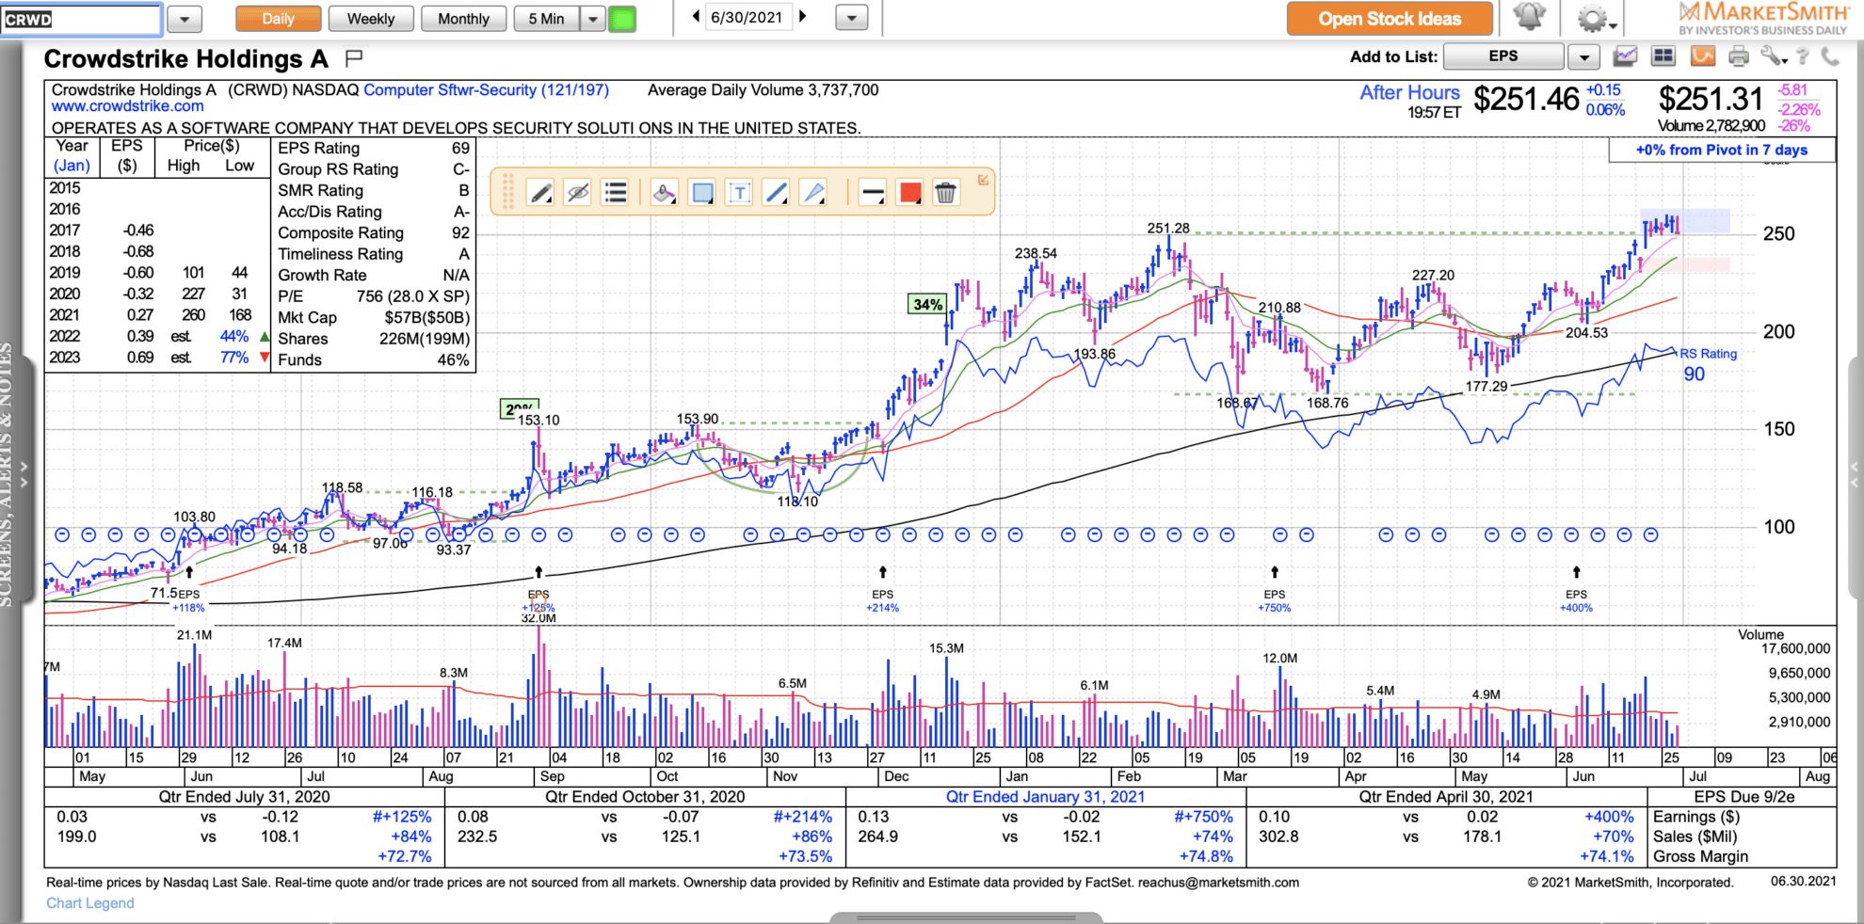The image size is (1864, 924).
Task: Select the text box tool
Action: click(740, 193)
